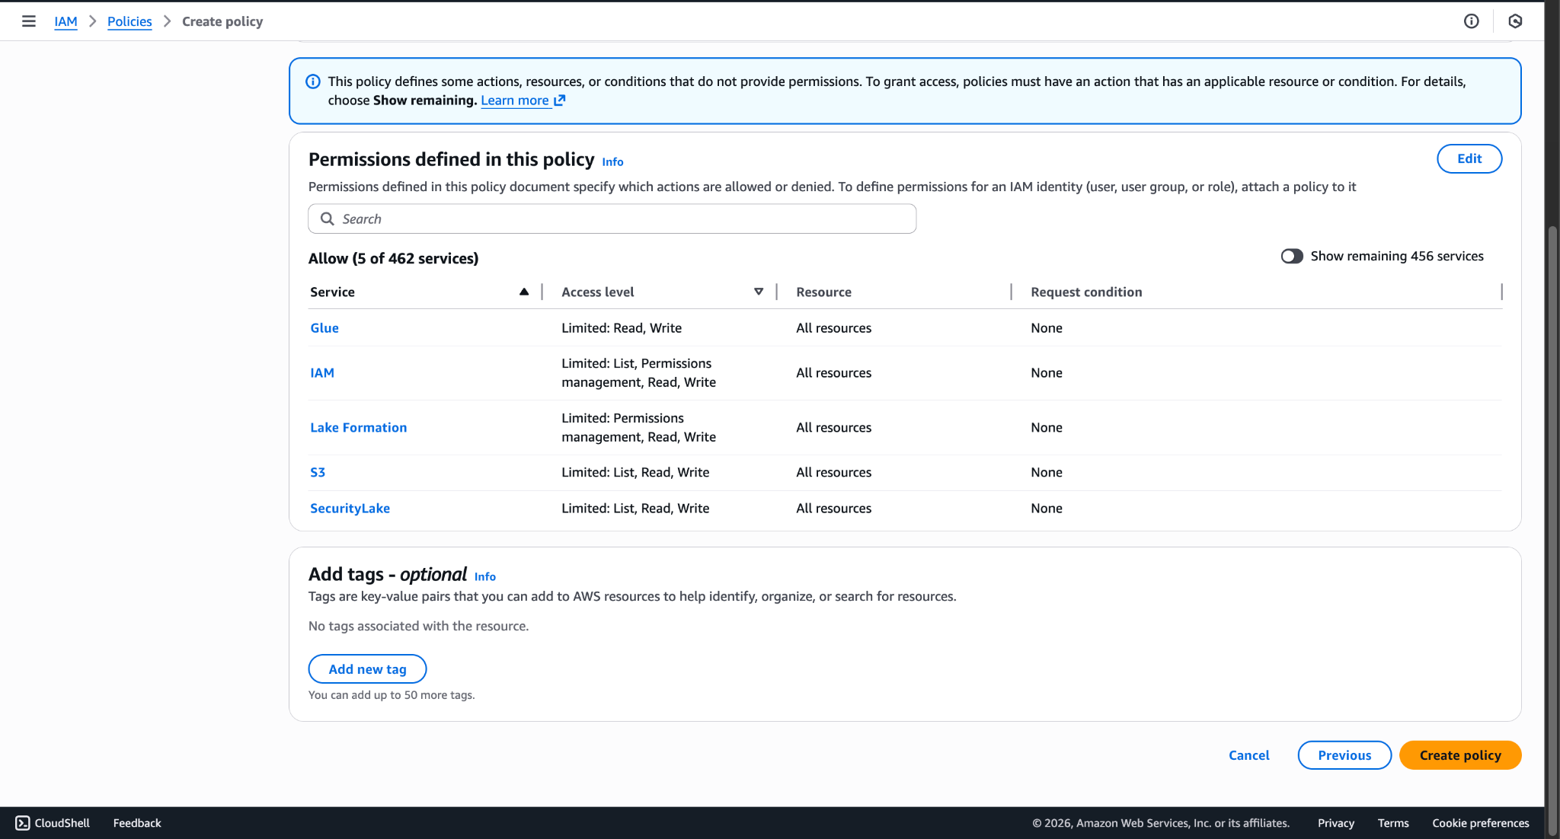Screen dimensions: 1560x839
Task: Click 'None' in the SecurityLake row
Action: tap(1047, 509)
